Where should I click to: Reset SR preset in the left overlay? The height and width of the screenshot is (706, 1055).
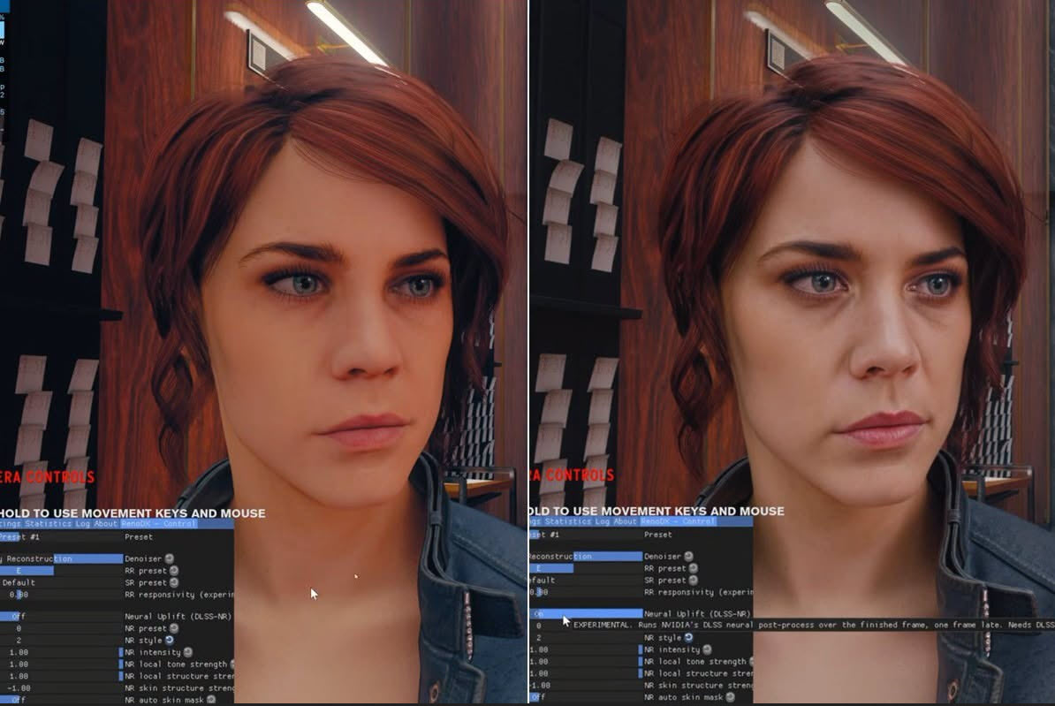pyautogui.click(x=173, y=583)
